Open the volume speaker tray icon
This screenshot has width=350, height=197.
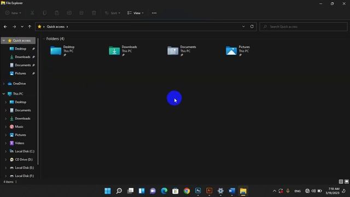[x=313, y=191]
